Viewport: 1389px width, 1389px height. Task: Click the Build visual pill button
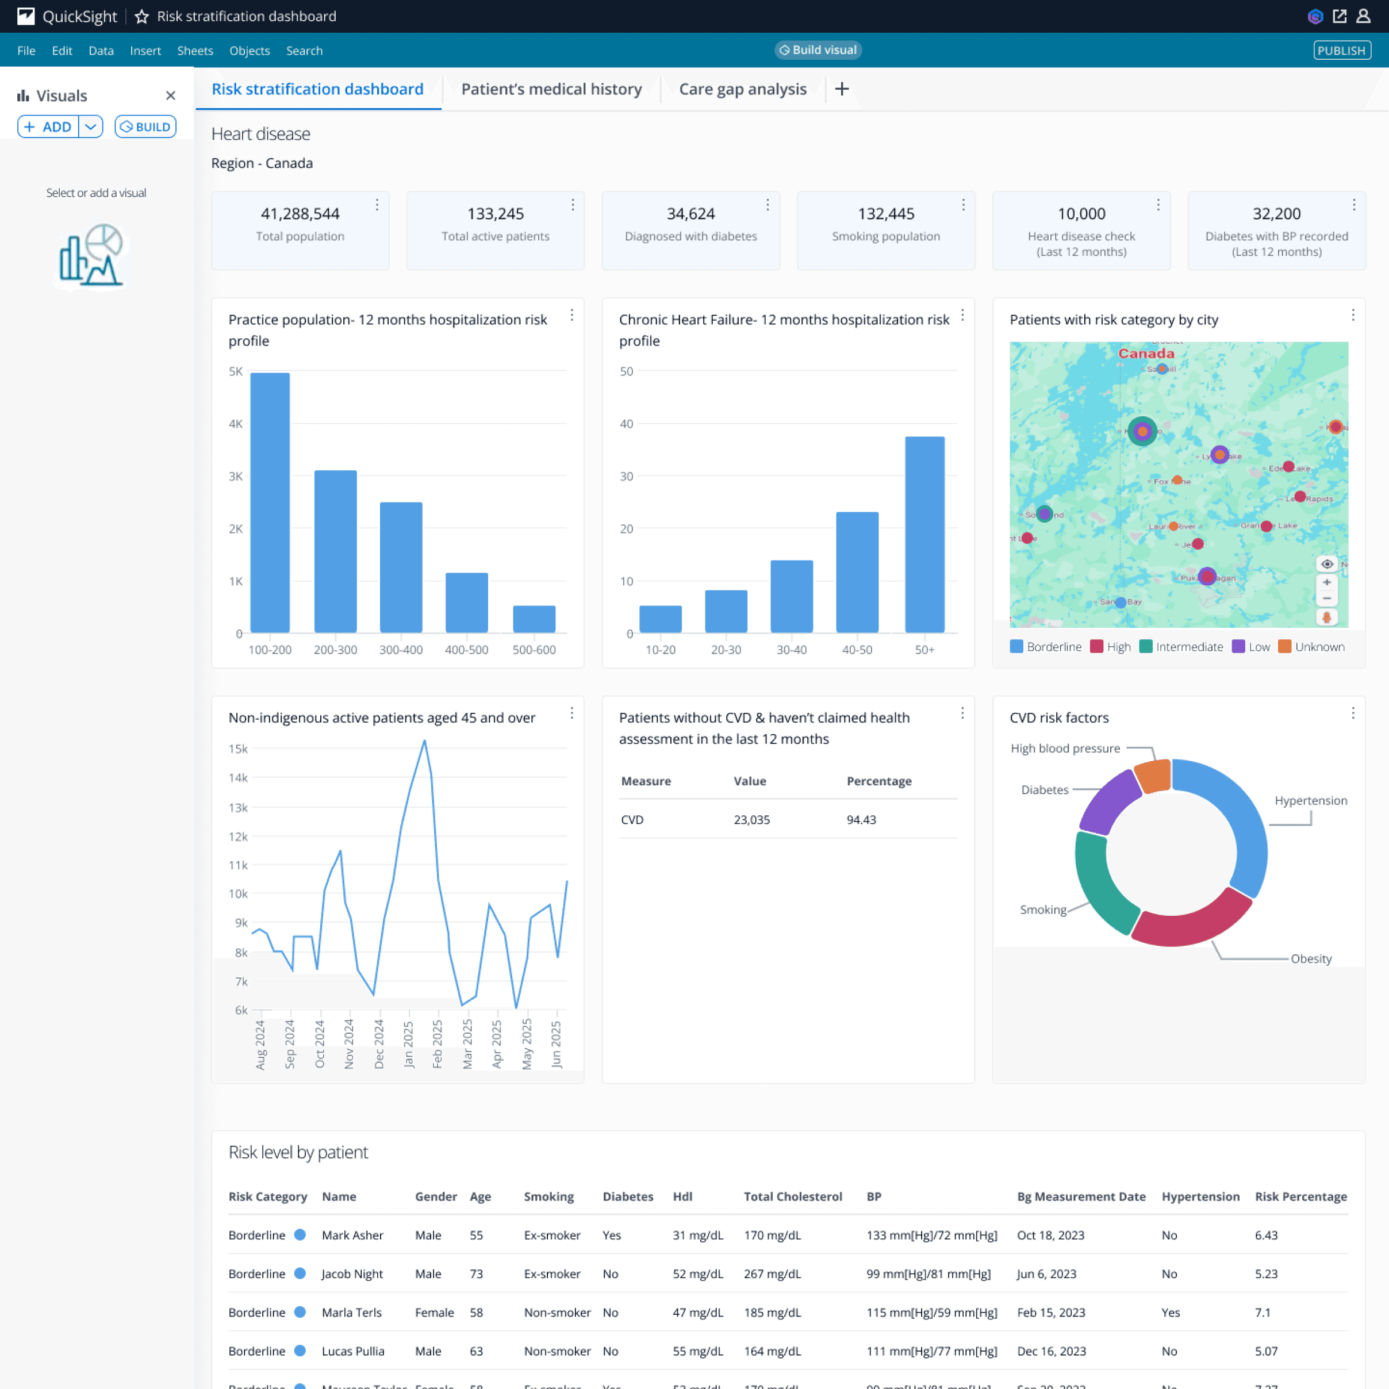coord(818,51)
